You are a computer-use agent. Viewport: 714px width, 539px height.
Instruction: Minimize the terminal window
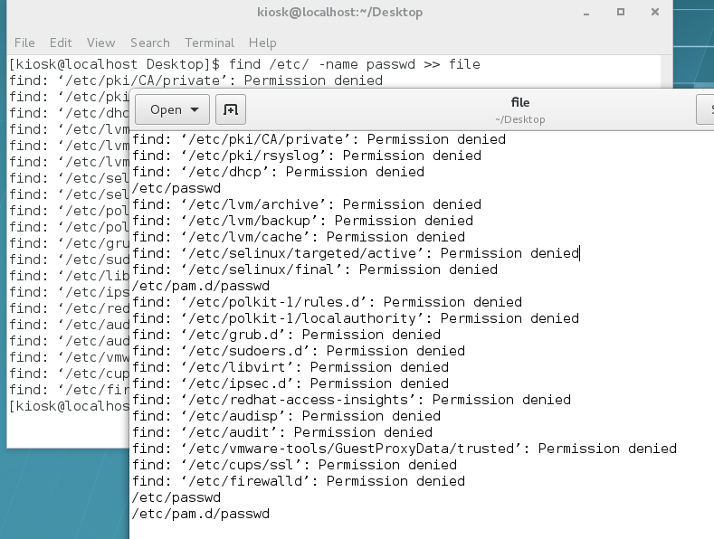[586, 13]
